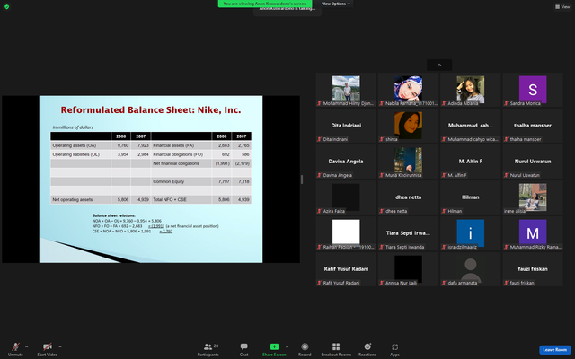
Task: Click the Start Video camera icon
Action: (48, 346)
